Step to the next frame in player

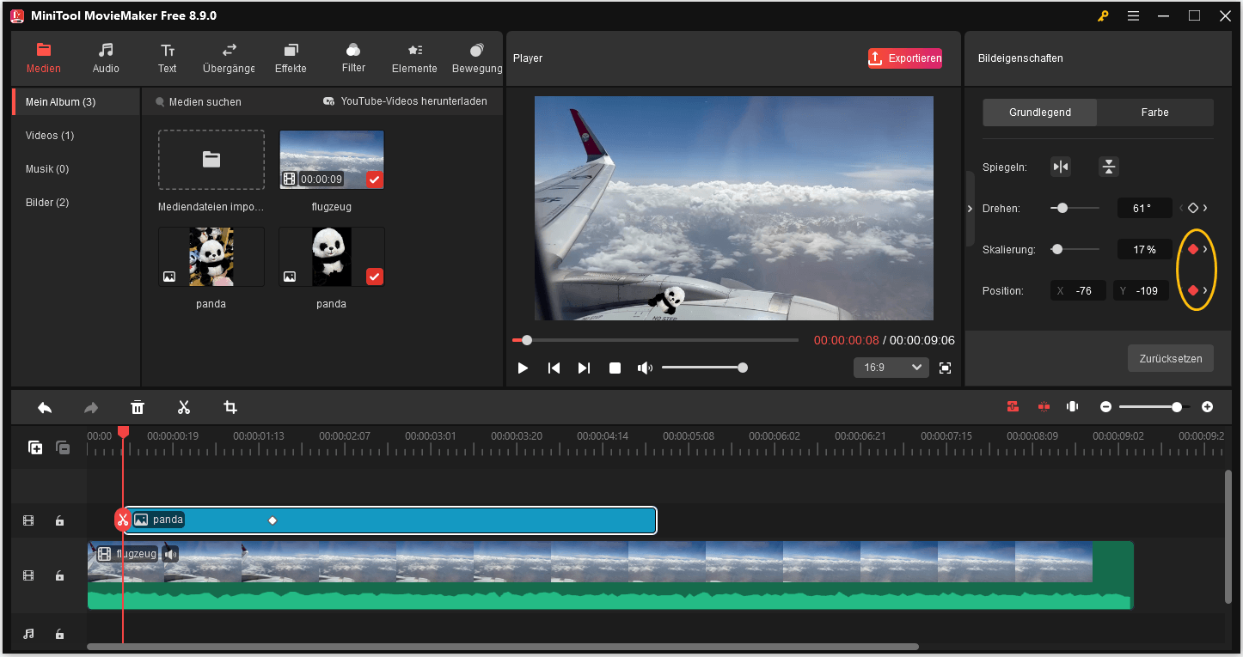pyautogui.click(x=584, y=368)
